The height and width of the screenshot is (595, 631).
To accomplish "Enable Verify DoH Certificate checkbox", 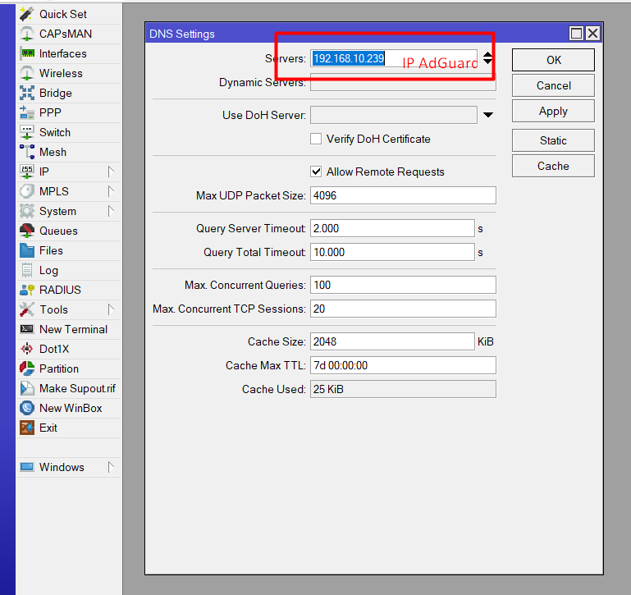I will pos(316,139).
